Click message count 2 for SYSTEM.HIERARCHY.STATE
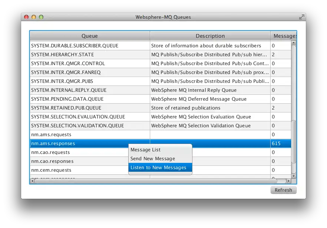This screenshot has height=228, width=327. tap(281, 54)
